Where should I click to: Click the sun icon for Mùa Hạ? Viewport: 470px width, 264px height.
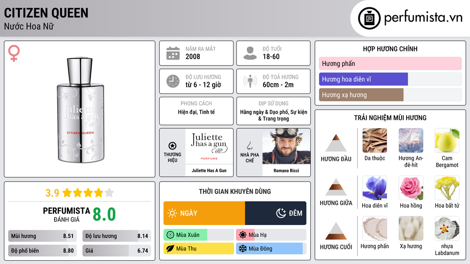click(243, 235)
